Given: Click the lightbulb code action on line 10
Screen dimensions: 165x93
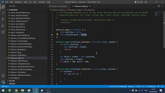Looking at the screenshot, I should [57, 34].
